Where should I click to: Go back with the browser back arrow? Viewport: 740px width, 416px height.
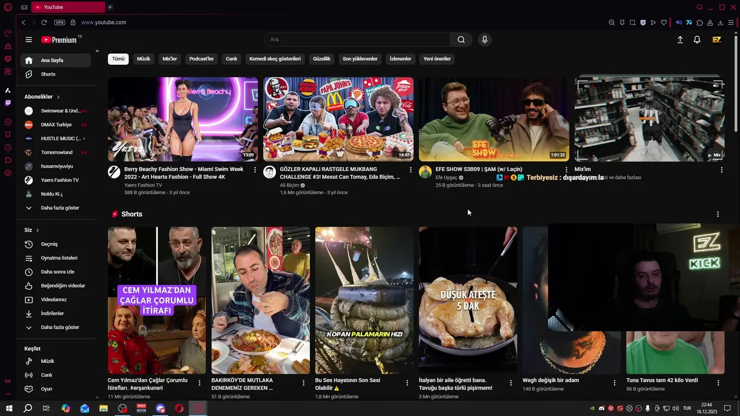[x=23, y=23]
